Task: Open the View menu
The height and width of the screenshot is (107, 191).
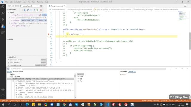Action: click(x=24, y=2)
